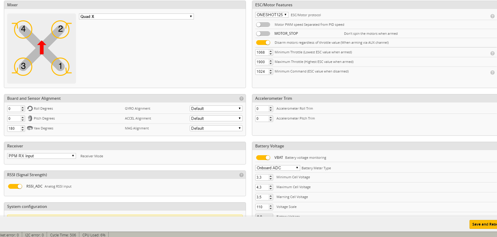This screenshot has width=497, height=237.
Task: Click the Yaw Degrees icon
Action: (x=30, y=128)
